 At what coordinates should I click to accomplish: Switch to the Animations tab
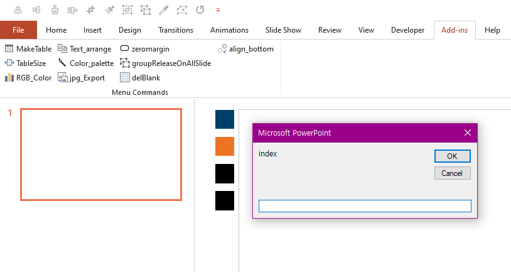coord(229,30)
